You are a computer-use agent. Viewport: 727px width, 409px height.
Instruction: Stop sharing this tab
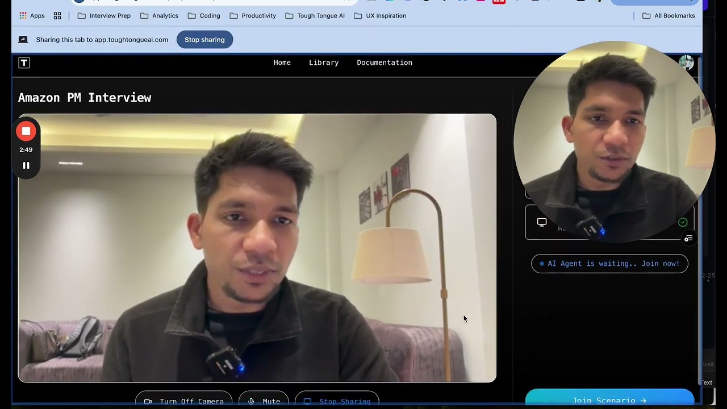[x=204, y=40]
